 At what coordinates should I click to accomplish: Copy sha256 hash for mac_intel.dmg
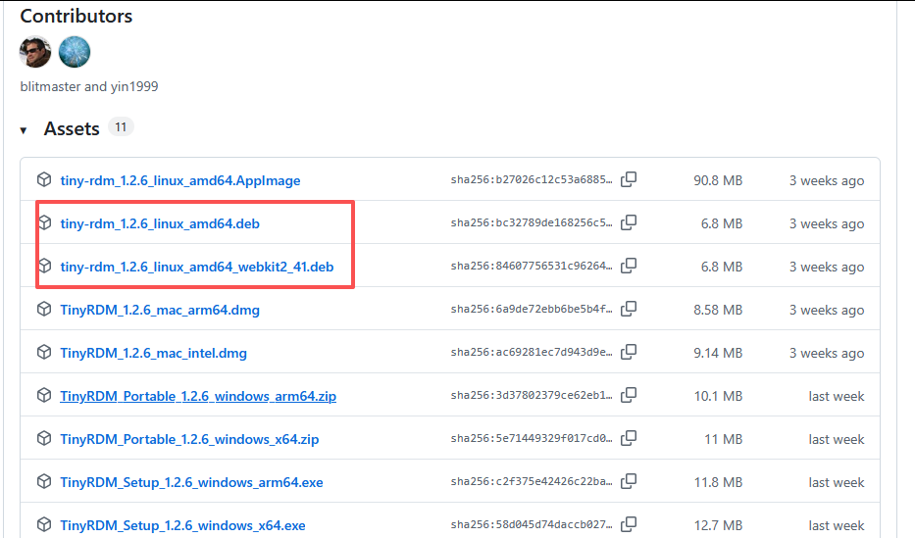click(629, 352)
